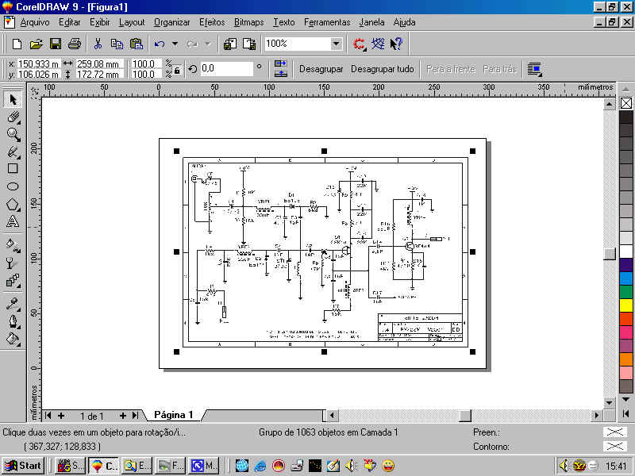Click the Print icon in toolbar
The height and width of the screenshot is (476, 635).
click(74, 44)
